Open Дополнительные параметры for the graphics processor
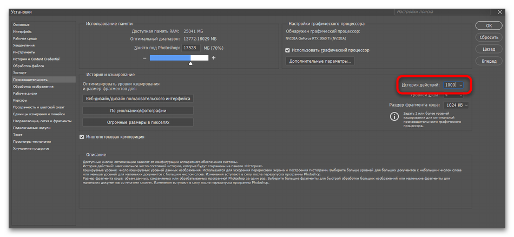514x237 pixels. pos(320,61)
